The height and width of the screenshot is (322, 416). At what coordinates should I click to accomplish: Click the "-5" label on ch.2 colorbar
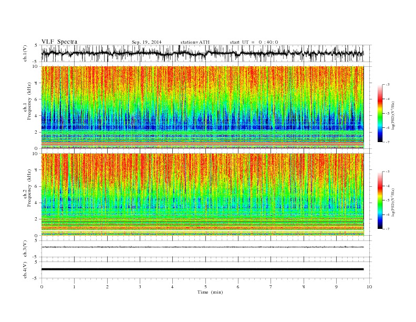[x=388, y=200]
